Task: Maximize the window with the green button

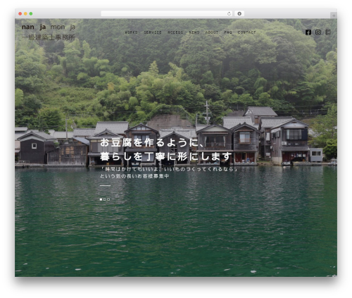Action: (31, 13)
